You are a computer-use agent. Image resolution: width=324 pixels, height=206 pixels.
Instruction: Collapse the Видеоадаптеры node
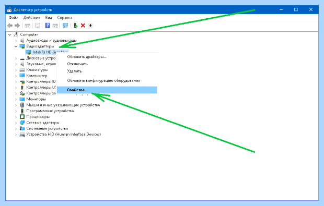(16, 46)
